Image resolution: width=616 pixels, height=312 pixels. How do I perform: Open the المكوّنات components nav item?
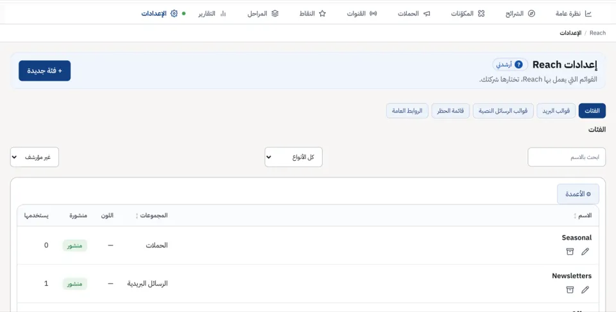[x=468, y=13]
